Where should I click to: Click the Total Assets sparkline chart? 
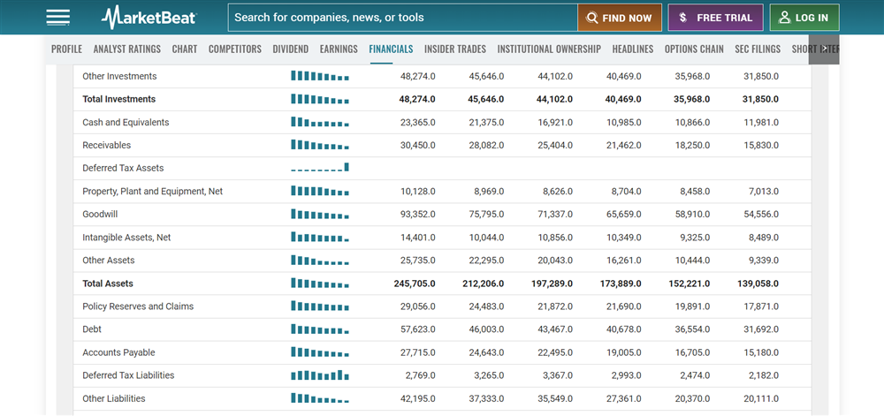click(320, 284)
